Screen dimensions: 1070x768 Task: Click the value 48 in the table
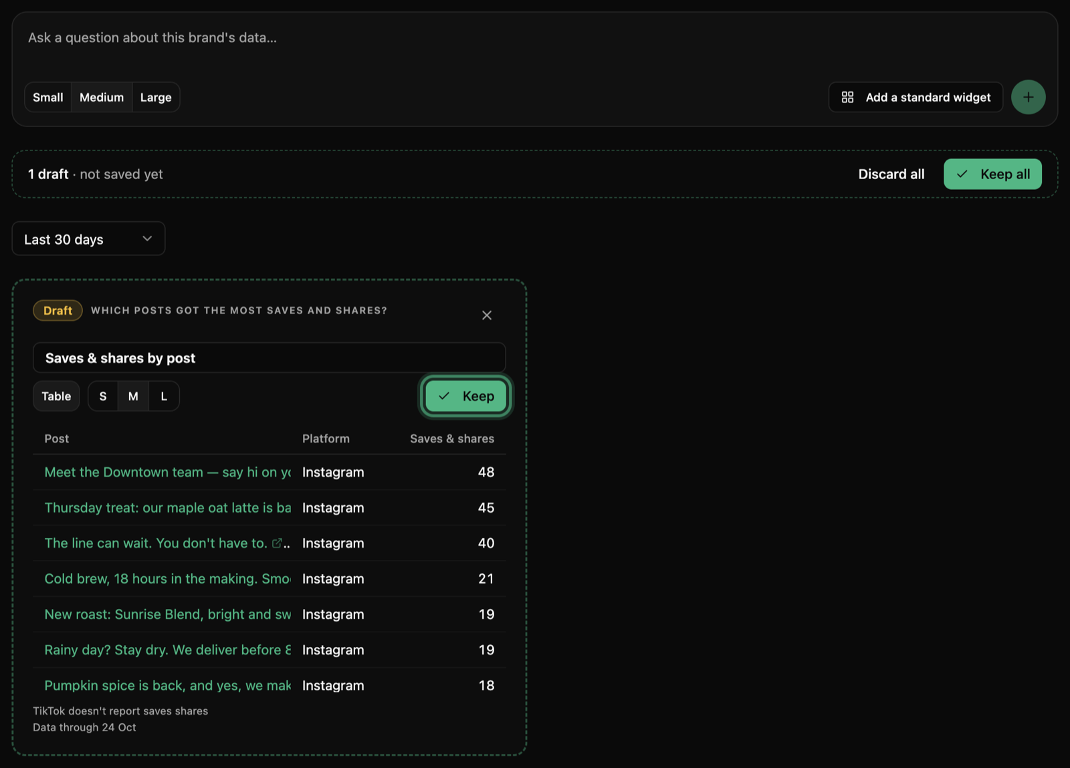pyautogui.click(x=486, y=472)
